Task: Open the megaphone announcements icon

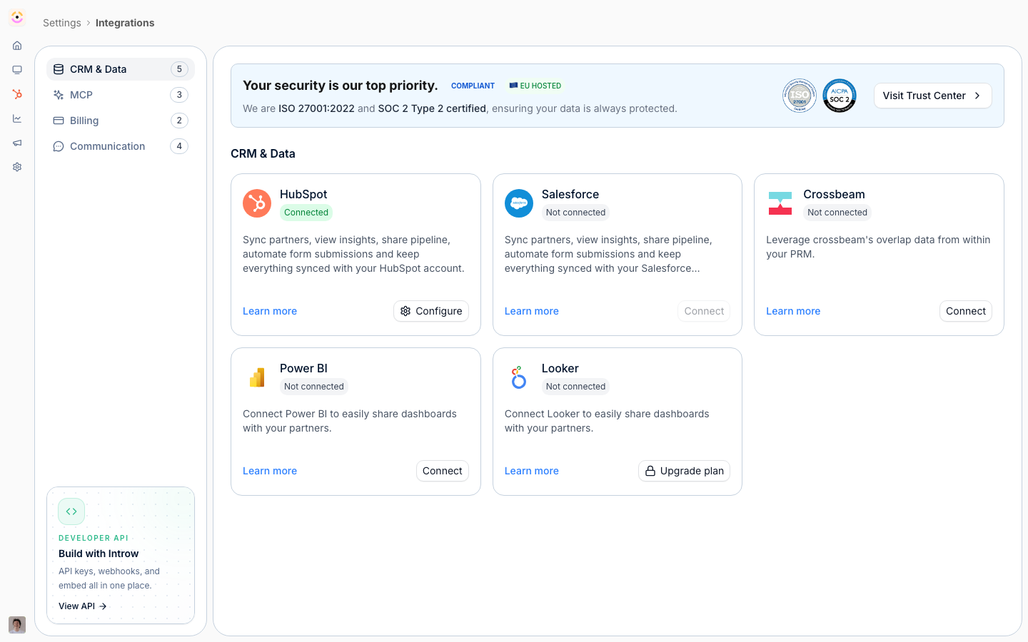Action: [x=17, y=143]
